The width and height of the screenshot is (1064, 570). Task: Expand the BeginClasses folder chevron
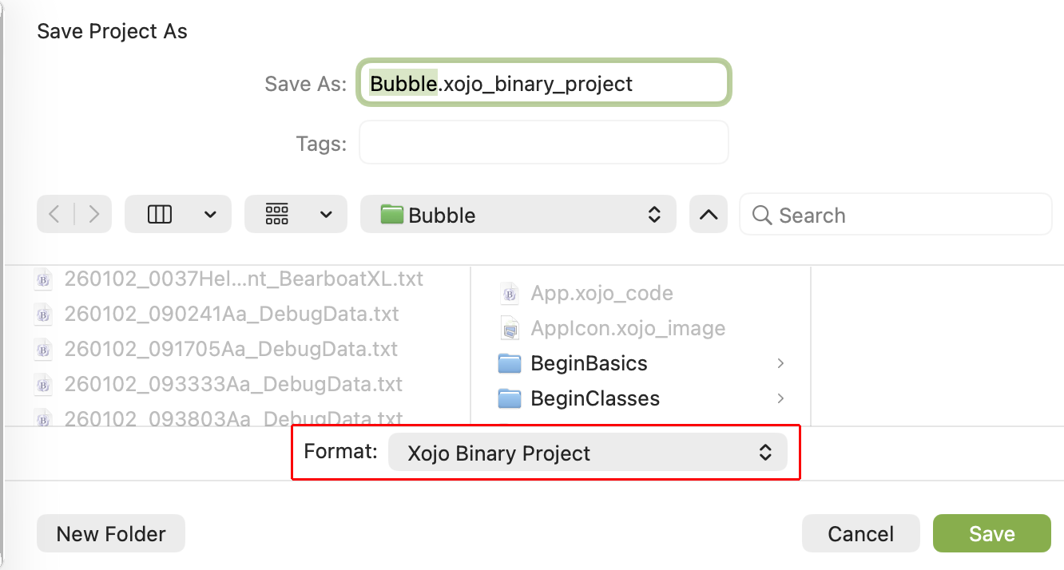(x=780, y=398)
